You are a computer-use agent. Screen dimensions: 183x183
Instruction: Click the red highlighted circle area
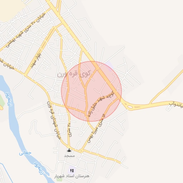pyautogui.click(x=91, y=91)
